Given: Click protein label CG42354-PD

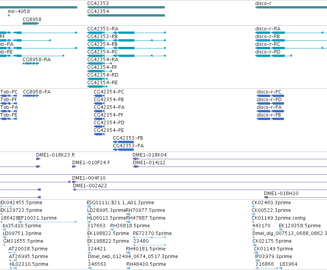Looking at the screenshot, I should point(109,123).
